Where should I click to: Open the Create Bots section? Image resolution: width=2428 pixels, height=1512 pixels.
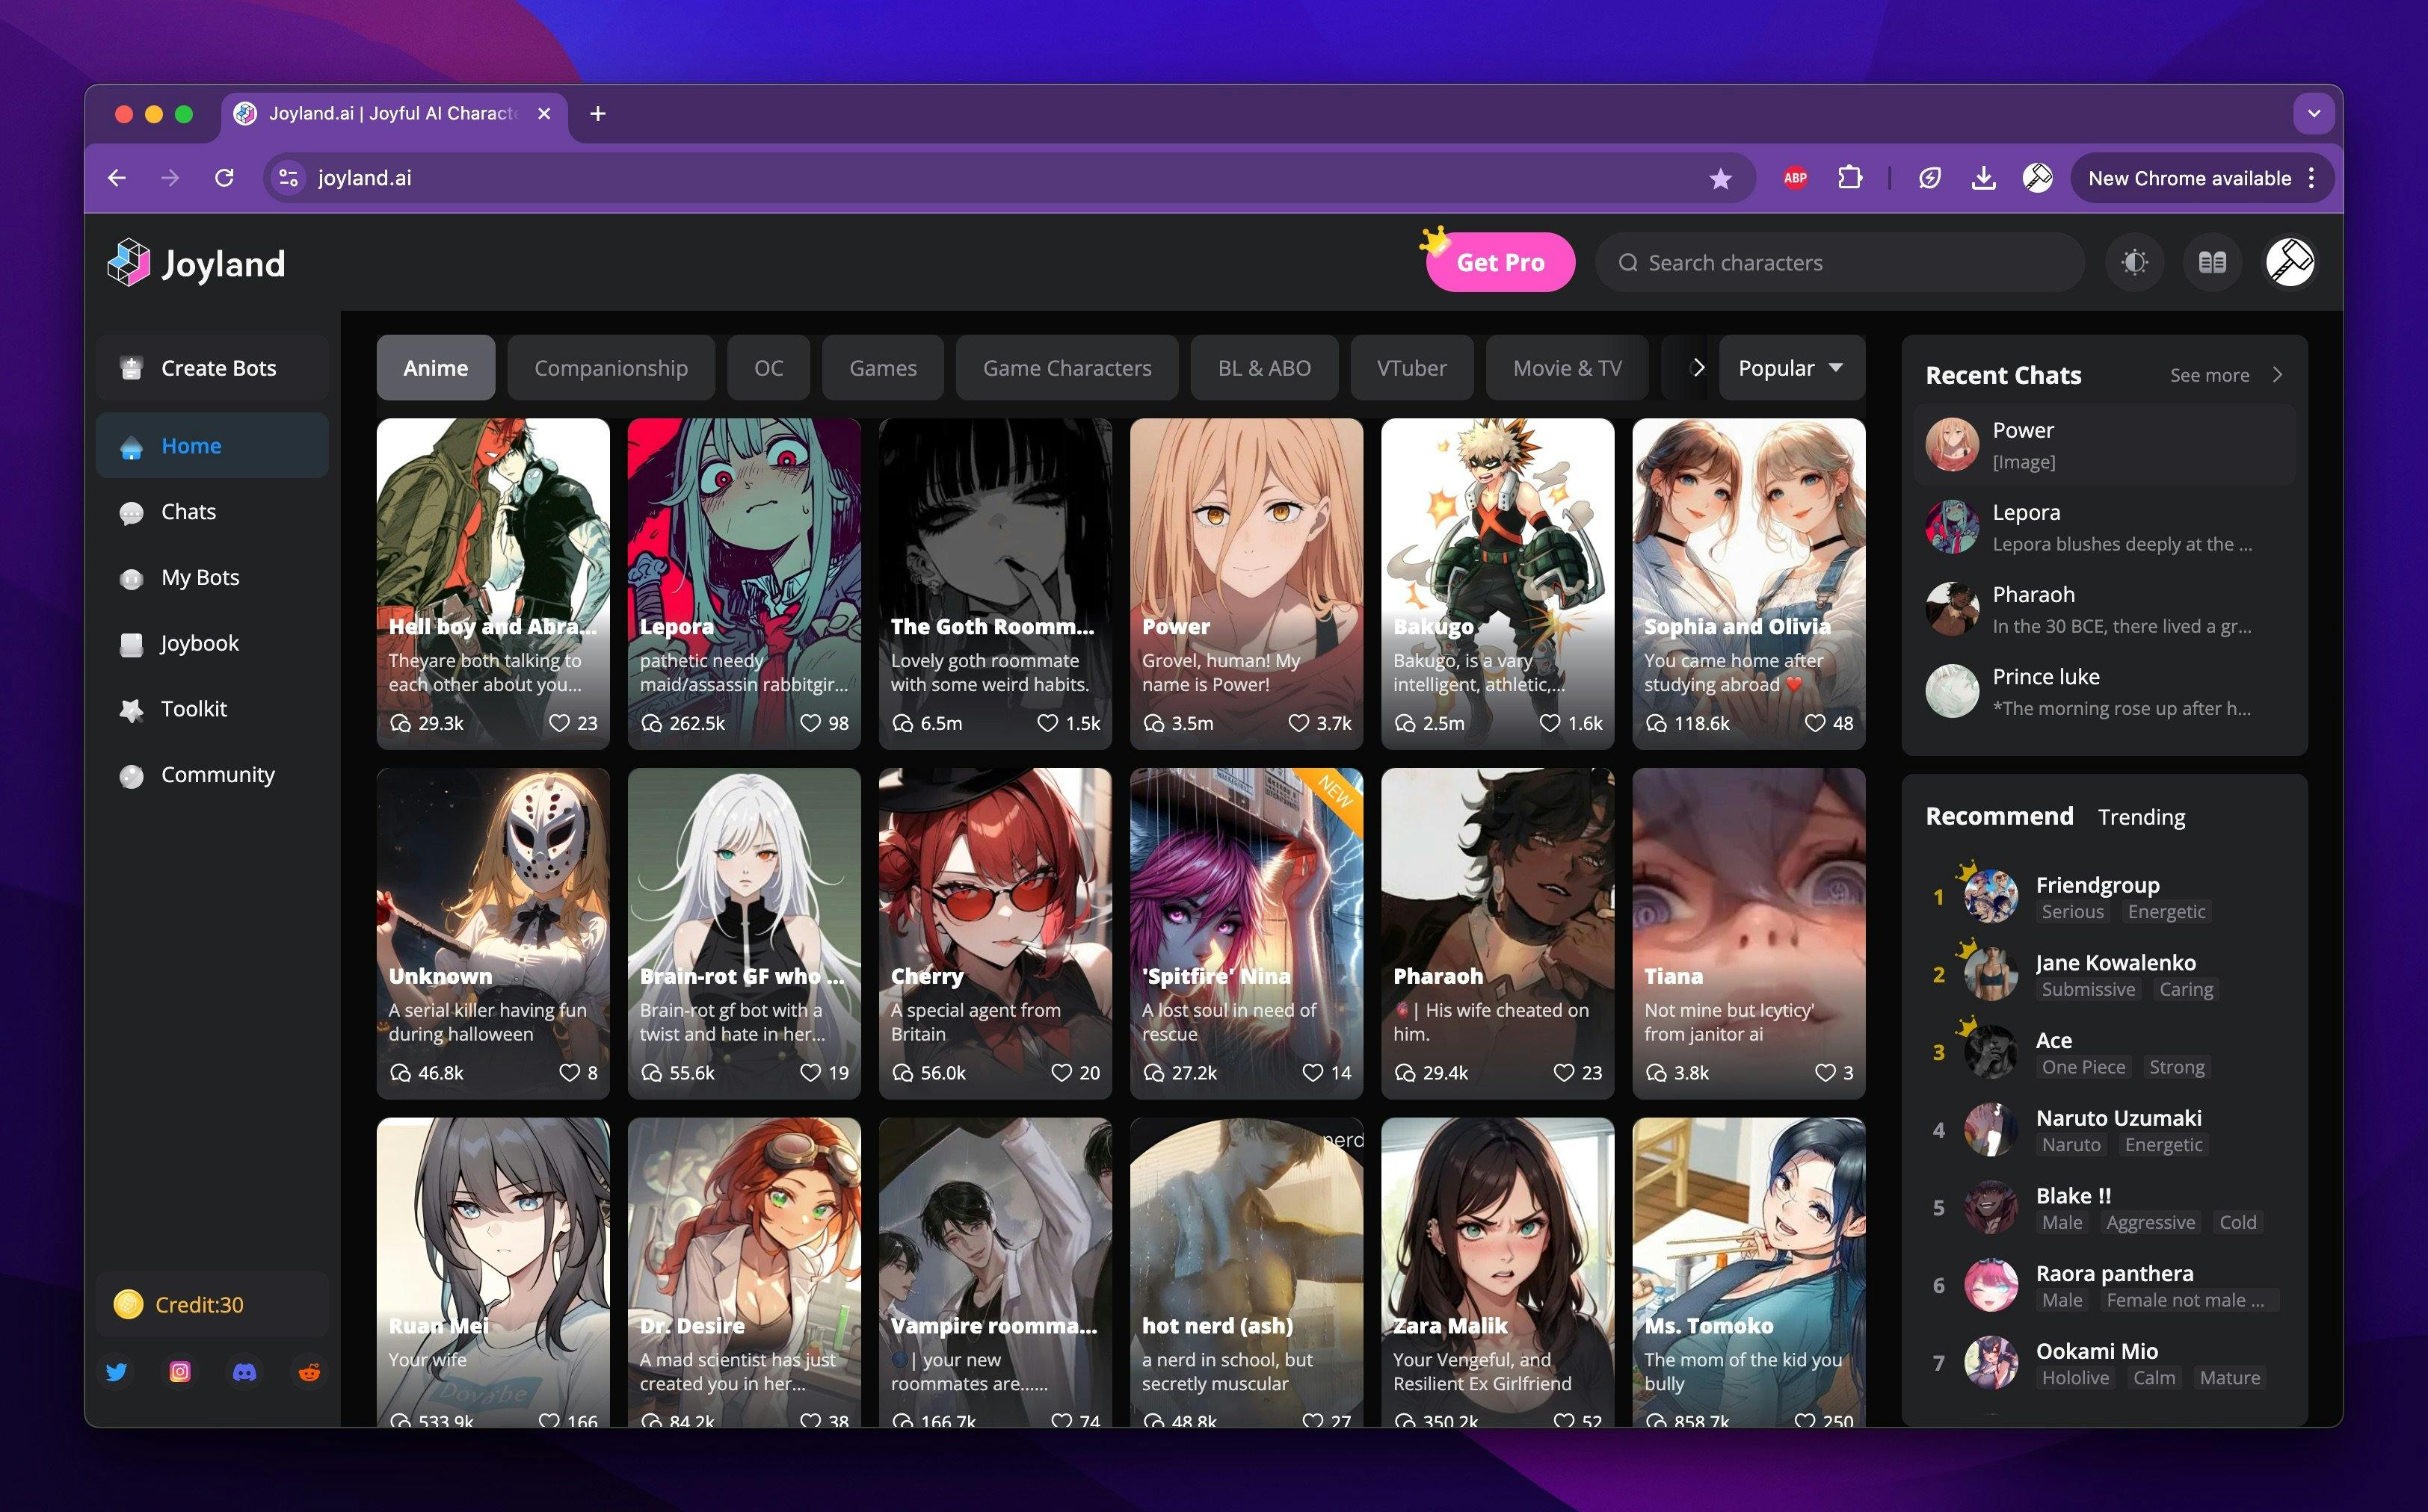pyautogui.click(x=218, y=368)
